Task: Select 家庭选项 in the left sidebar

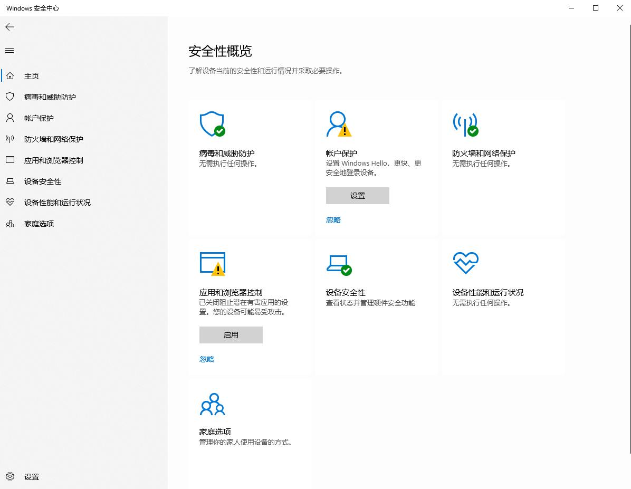Action: tap(40, 223)
